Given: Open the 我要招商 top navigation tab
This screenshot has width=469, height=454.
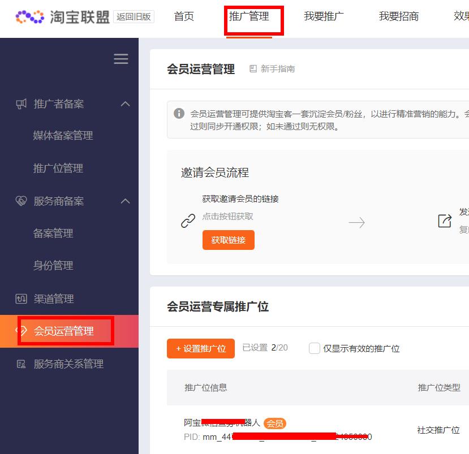Looking at the screenshot, I should tap(399, 16).
